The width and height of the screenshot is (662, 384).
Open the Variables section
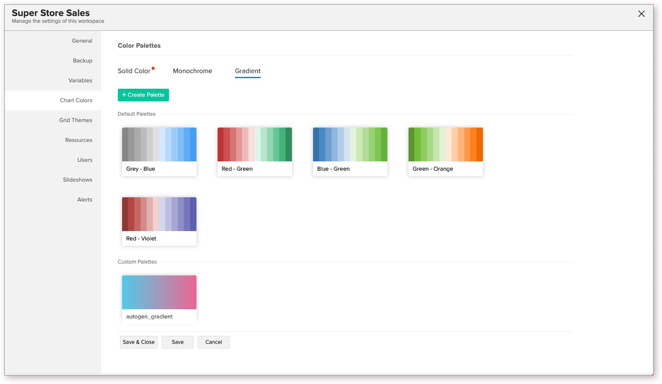pyautogui.click(x=80, y=81)
